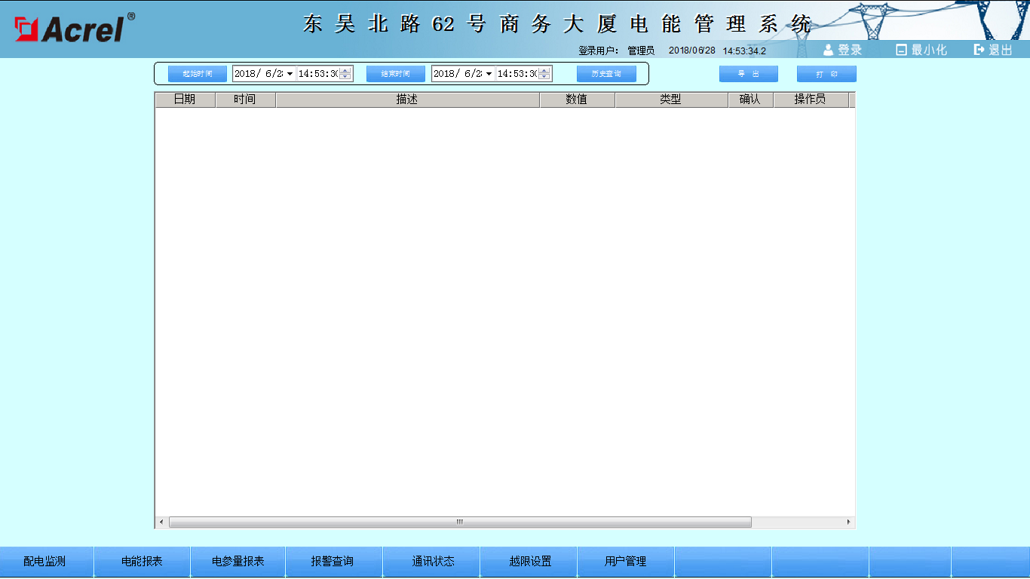Open the 用户管理 tab
1030x579 pixels.
click(x=626, y=562)
